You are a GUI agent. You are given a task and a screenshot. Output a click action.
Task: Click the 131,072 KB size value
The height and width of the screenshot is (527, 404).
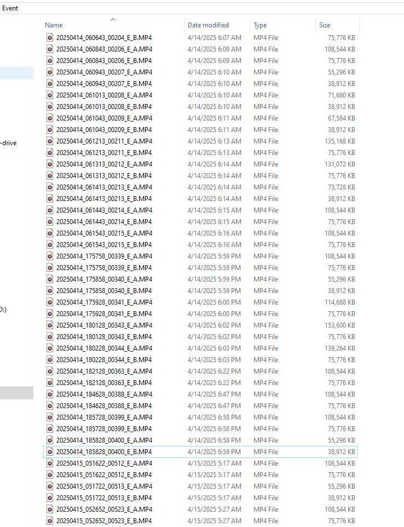(339, 164)
